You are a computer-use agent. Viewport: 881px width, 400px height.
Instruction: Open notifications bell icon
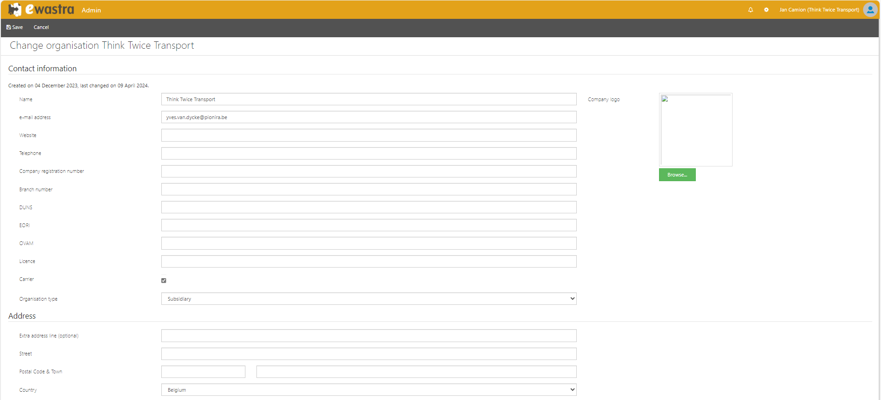(750, 10)
